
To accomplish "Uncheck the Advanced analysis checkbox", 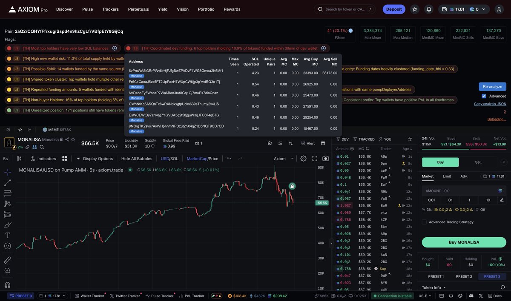I will coord(484,96).
